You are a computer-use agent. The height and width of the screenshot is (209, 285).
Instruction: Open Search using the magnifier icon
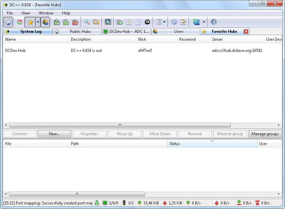pyautogui.click(x=87, y=22)
